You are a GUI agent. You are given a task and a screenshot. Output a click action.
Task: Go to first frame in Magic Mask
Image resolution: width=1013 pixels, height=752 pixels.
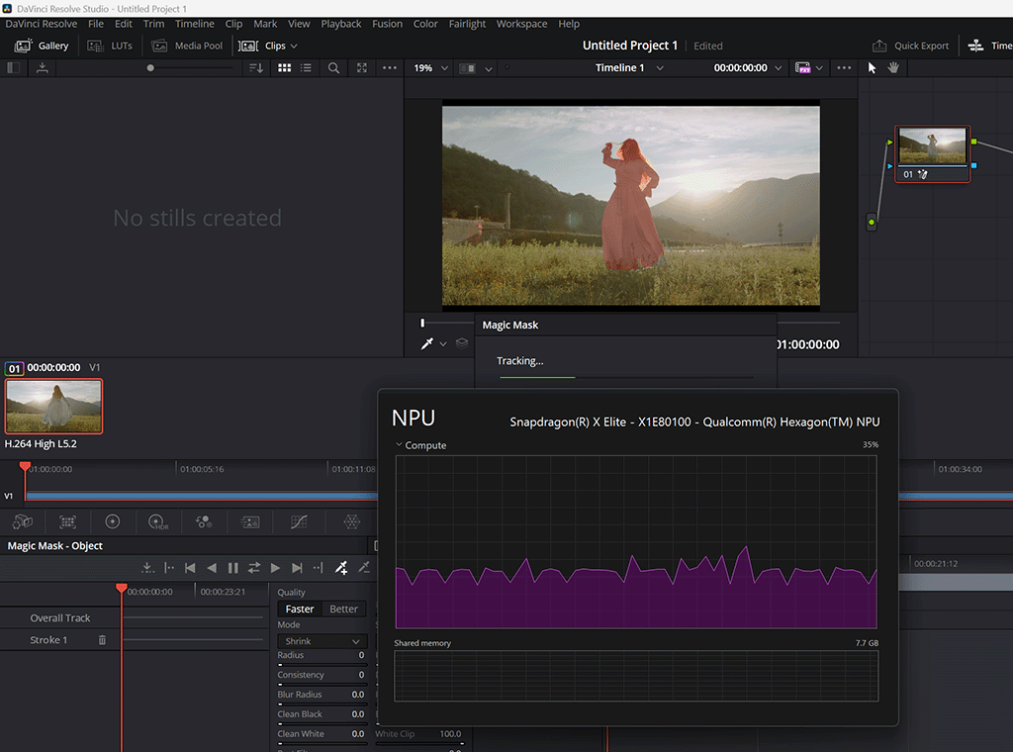tap(190, 568)
